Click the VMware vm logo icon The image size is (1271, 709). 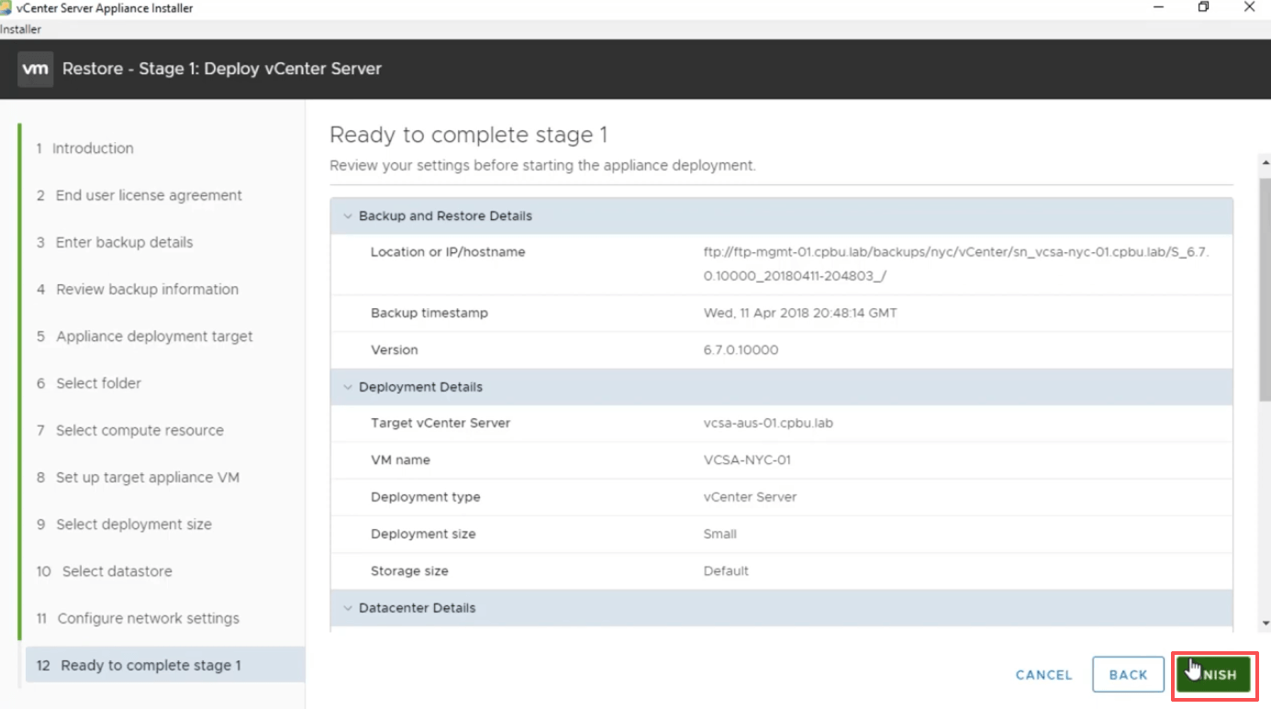click(36, 69)
